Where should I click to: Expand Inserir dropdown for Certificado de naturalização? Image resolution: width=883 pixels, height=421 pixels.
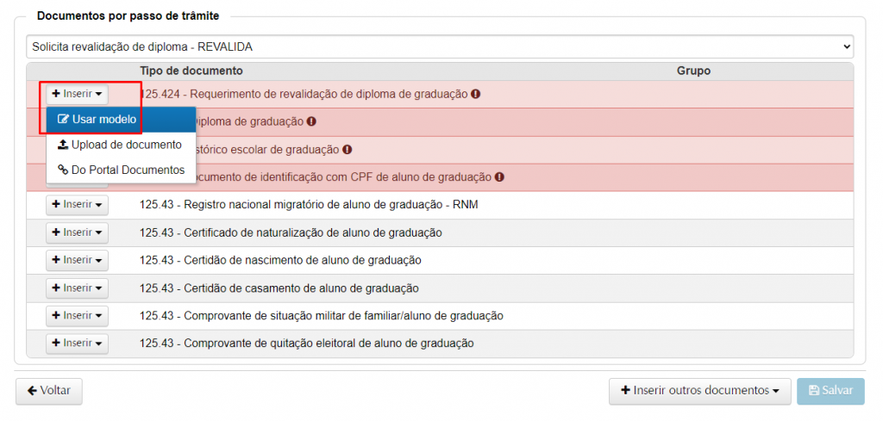tap(77, 232)
